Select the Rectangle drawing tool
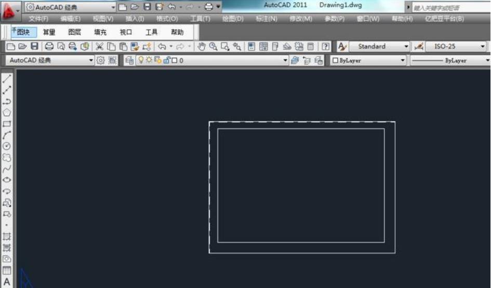 [x=7, y=124]
